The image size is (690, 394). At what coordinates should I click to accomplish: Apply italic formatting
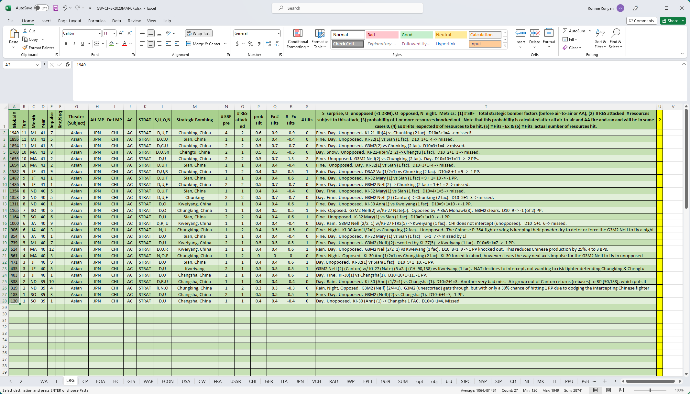click(x=74, y=44)
